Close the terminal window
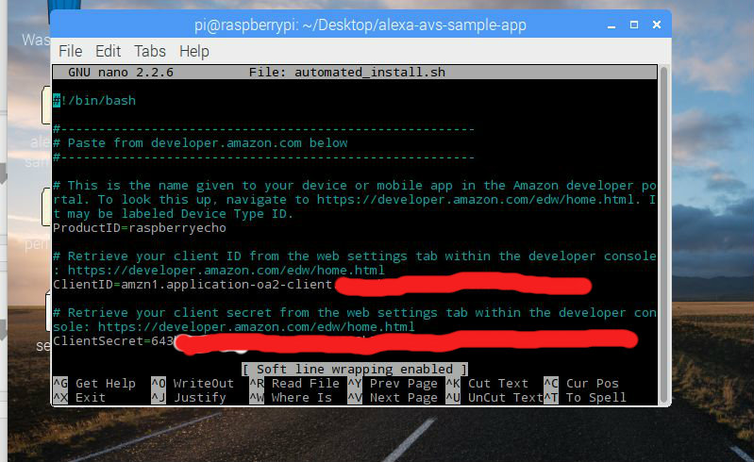 point(657,25)
